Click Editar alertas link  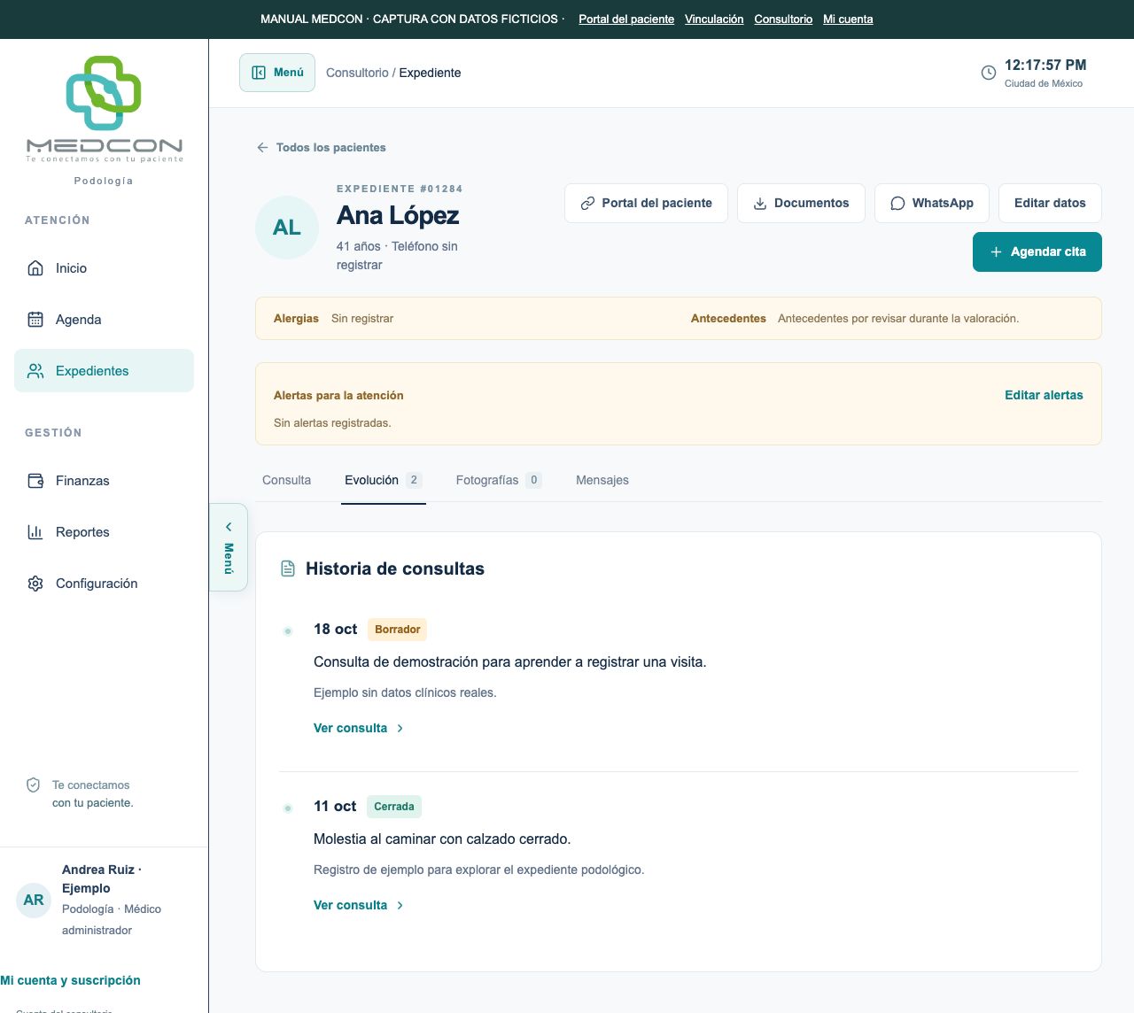tap(1044, 395)
